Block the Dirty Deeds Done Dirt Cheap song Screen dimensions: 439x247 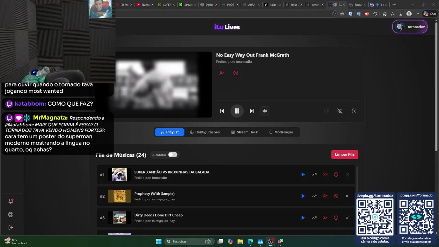(x=336, y=218)
